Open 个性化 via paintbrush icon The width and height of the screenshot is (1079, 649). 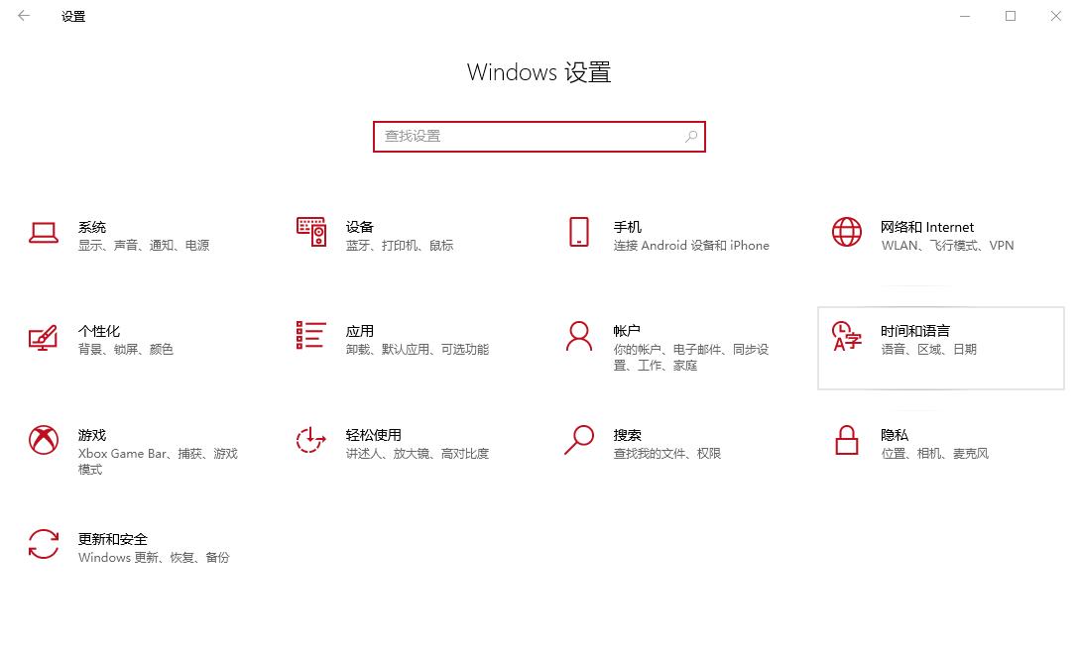[x=44, y=338]
